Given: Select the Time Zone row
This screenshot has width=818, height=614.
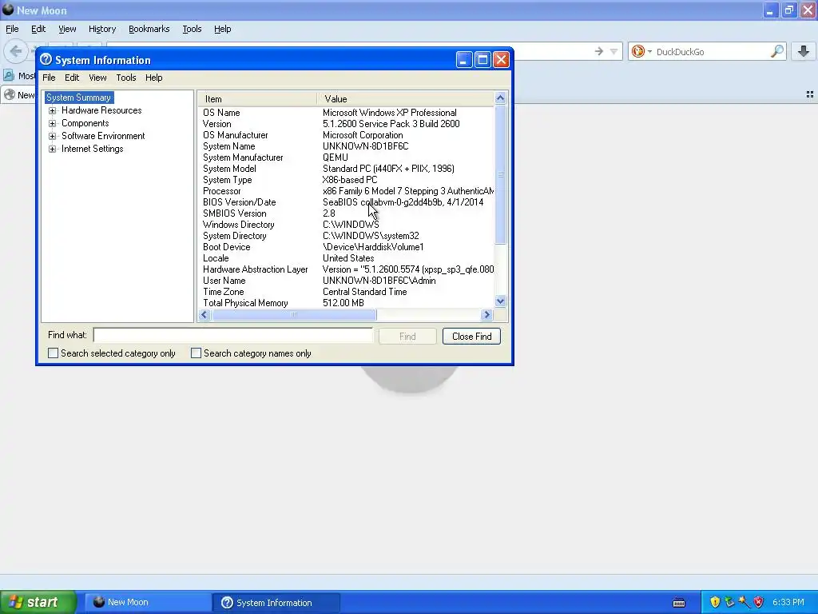Looking at the screenshot, I should tap(346, 292).
